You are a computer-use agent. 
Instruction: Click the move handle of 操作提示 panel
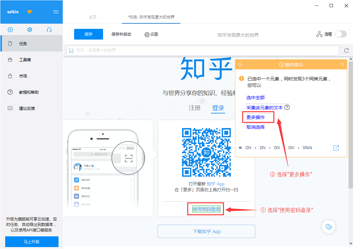tap(240, 65)
